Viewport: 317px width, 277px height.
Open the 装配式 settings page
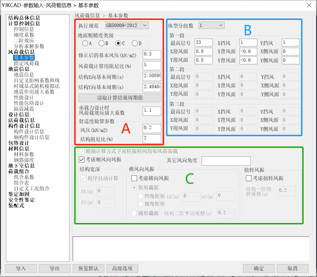click(x=16, y=206)
